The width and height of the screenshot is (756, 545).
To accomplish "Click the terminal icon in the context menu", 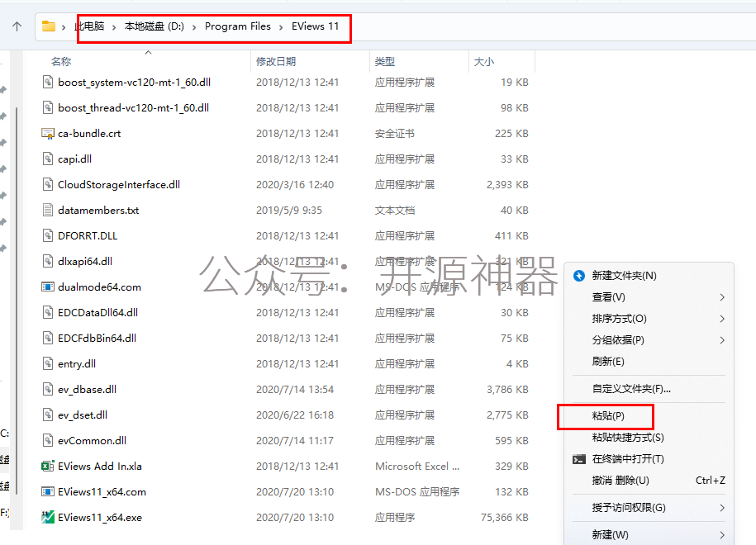I will click(579, 459).
